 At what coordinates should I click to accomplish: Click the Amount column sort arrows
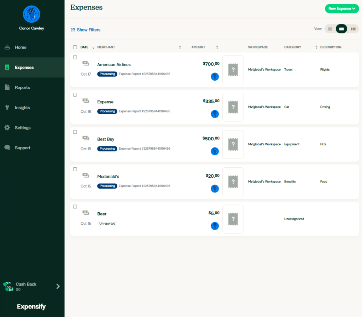point(217,47)
